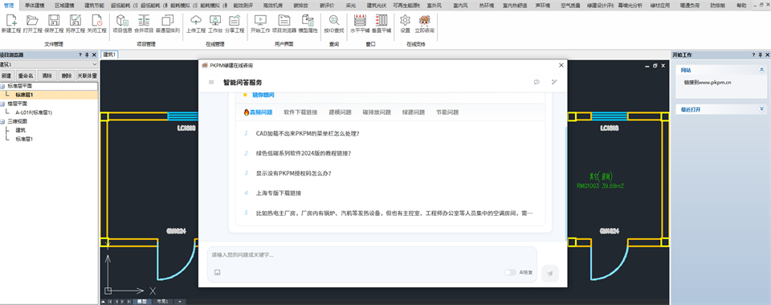The height and width of the screenshot is (305, 771).
Task: Select A-L01F(标准层1) tree item
Action: tap(34, 112)
